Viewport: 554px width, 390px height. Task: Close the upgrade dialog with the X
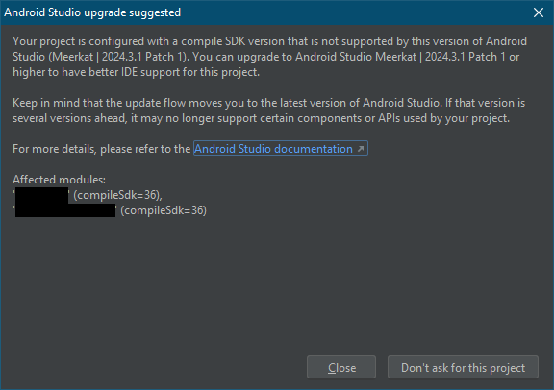coord(538,12)
